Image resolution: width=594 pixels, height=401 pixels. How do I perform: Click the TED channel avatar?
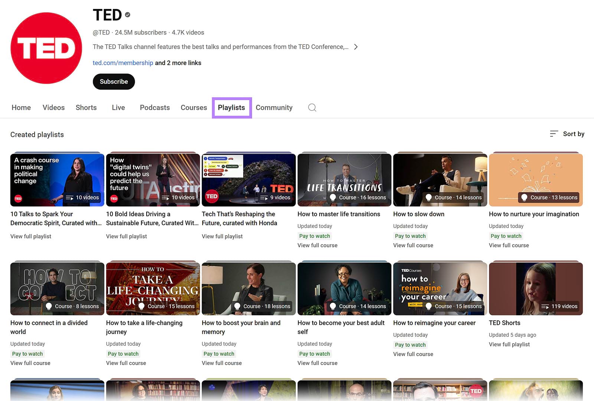46,48
